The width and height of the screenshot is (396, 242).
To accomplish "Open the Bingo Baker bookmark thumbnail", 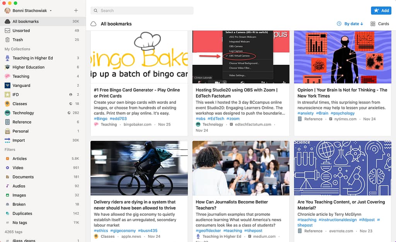I will (139, 57).
